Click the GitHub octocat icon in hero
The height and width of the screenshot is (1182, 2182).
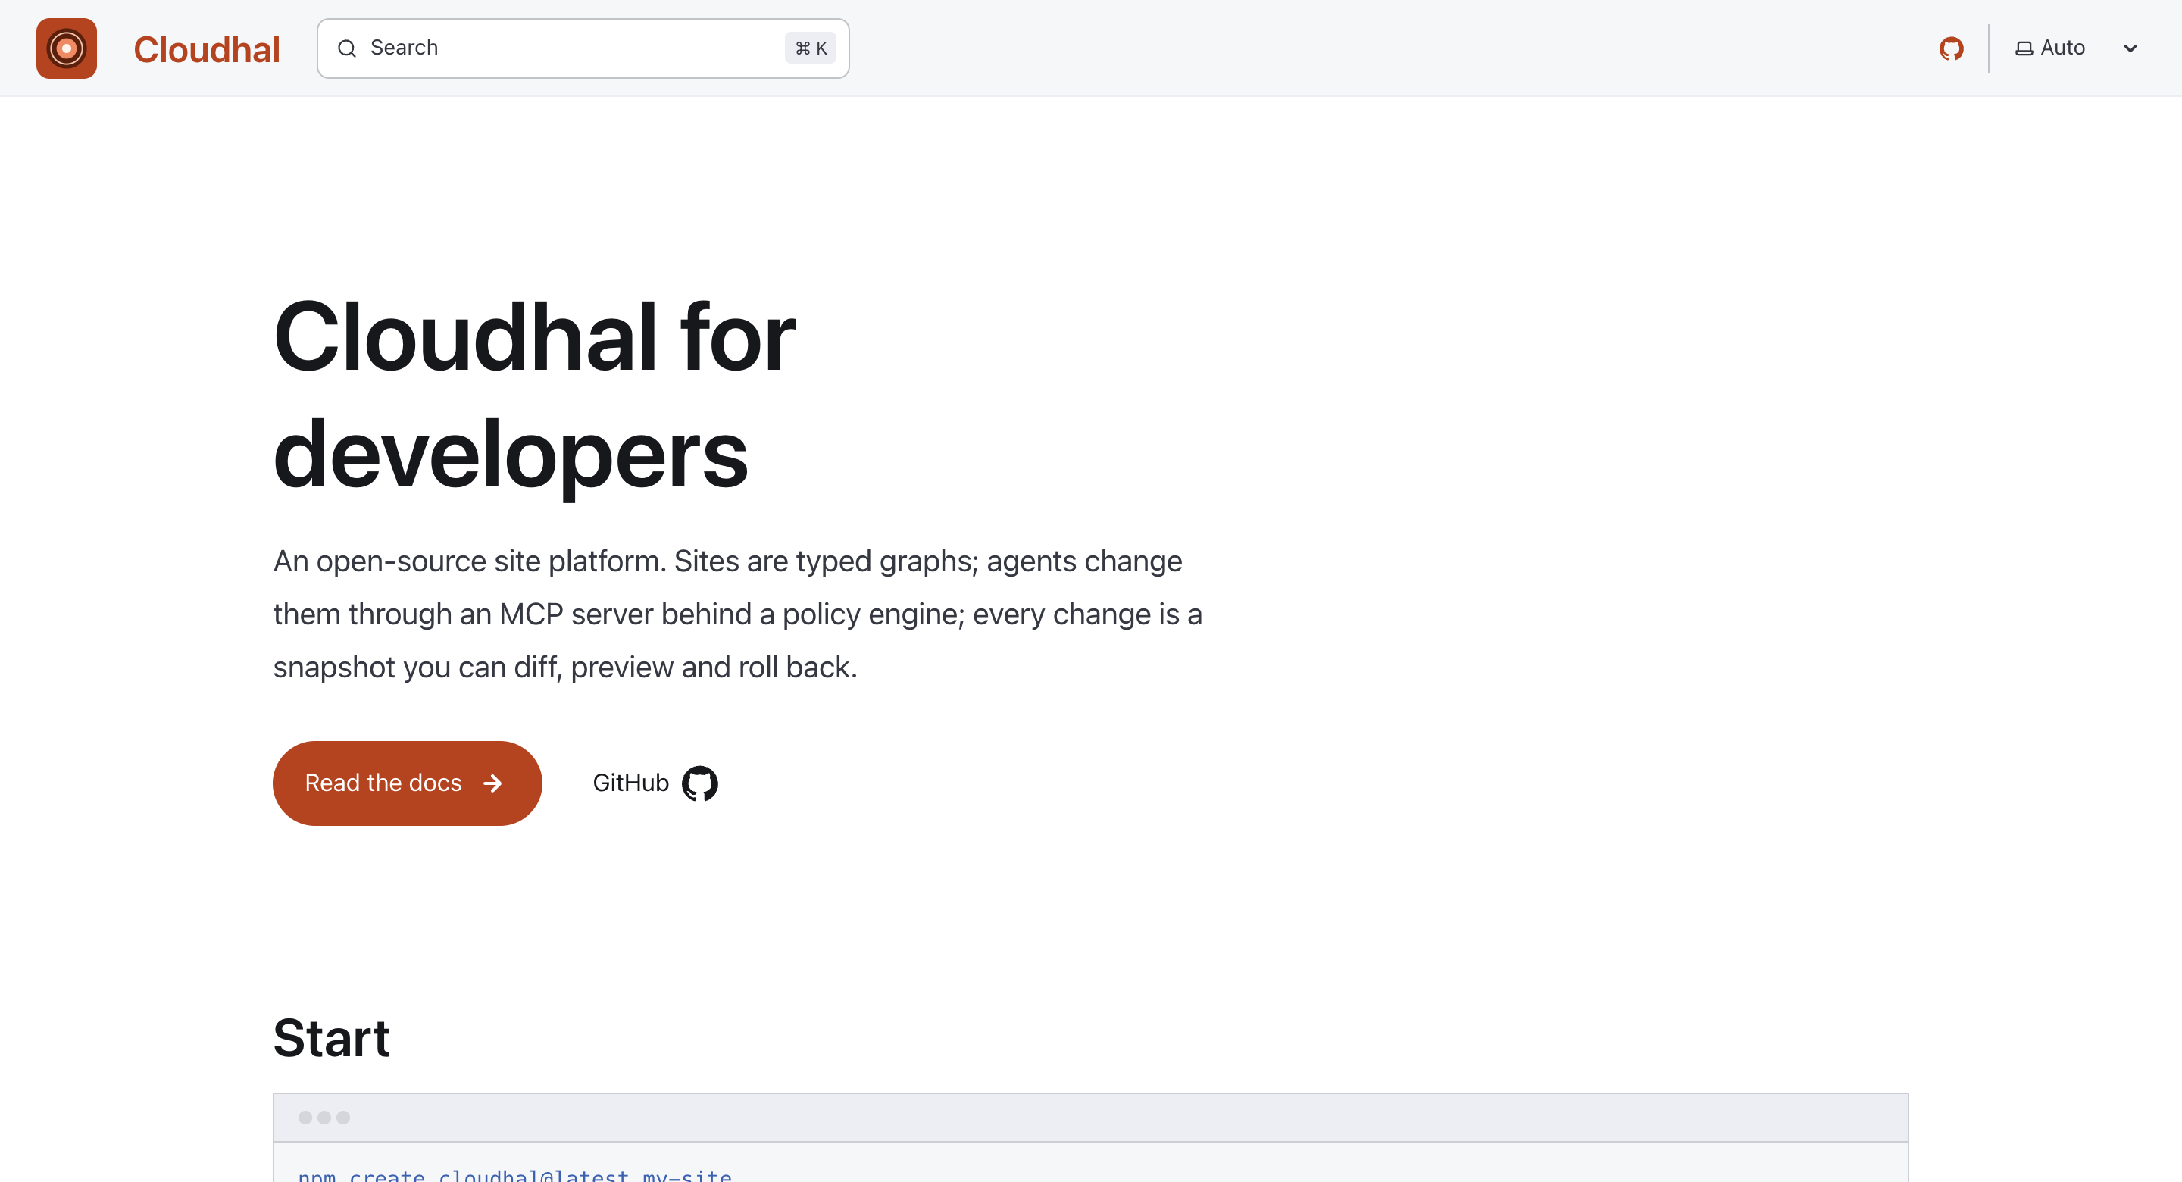[699, 783]
